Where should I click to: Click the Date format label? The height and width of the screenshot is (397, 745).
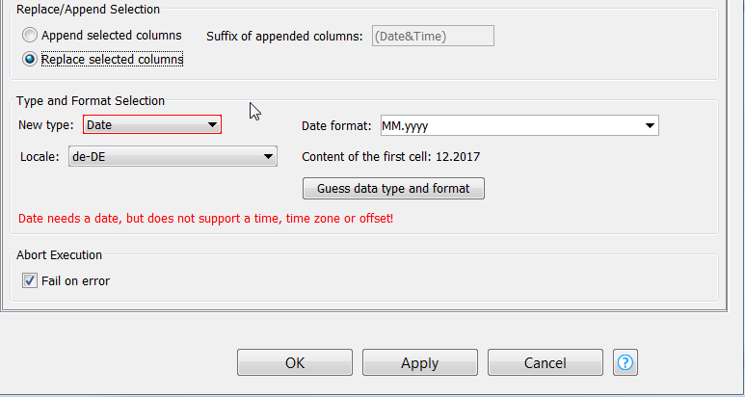[x=335, y=125]
